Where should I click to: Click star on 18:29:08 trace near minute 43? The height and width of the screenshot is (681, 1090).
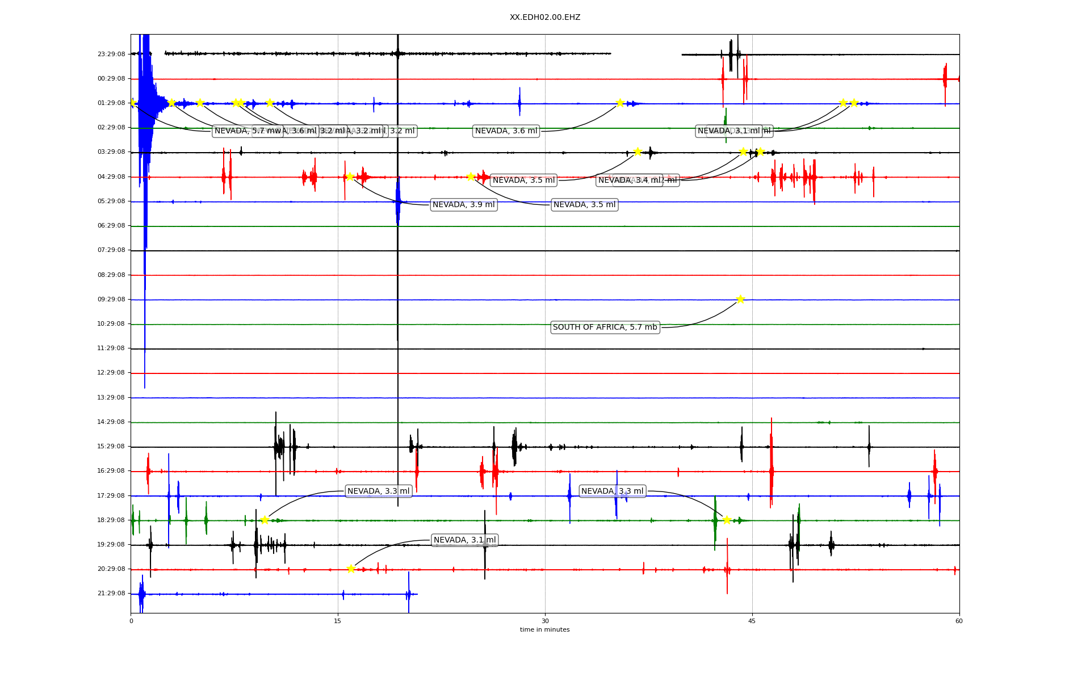pos(727,520)
